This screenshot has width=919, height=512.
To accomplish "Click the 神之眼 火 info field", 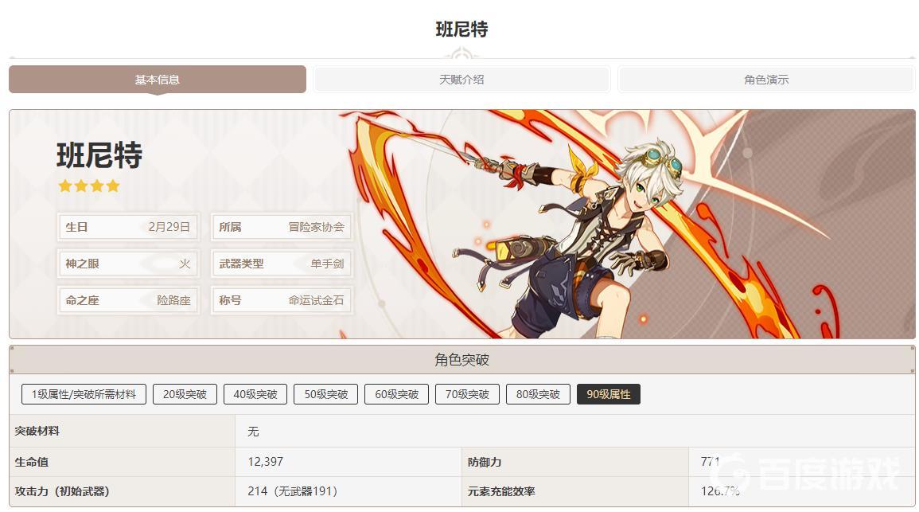I will 128,264.
